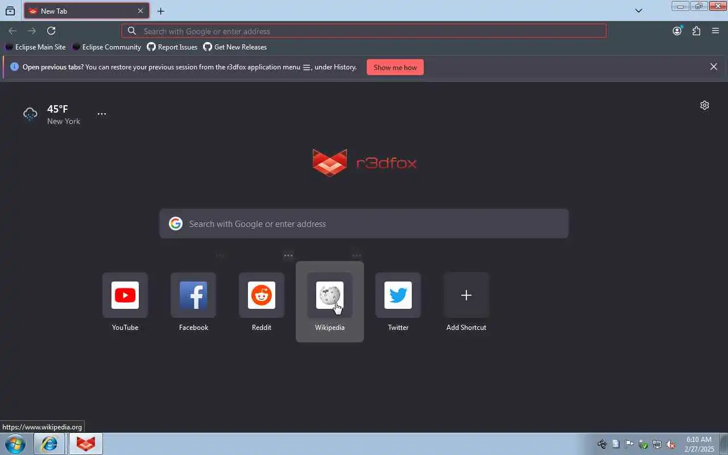728x455 pixels.
Task: Open the Wikipedia tile options menu
Action: pos(357,255)
